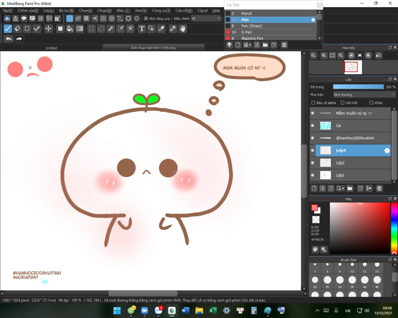Adjust the Độ trong opacity slider
The height and width of the screenshot is (318, 398).
358,87
